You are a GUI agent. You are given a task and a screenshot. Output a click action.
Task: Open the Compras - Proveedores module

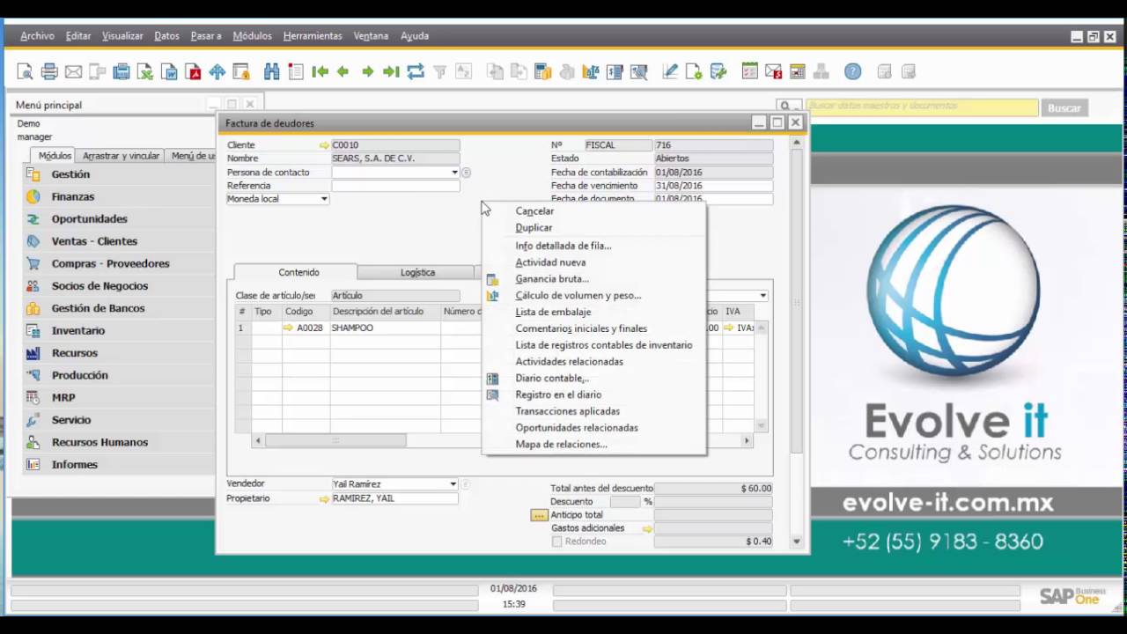[x=110, y=263]
